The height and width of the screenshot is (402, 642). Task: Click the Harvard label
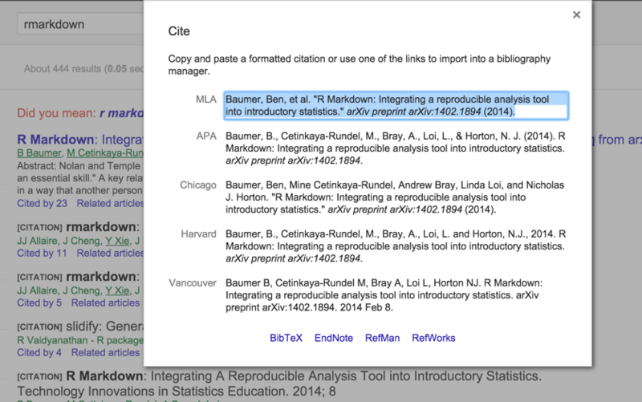[198, 234]
